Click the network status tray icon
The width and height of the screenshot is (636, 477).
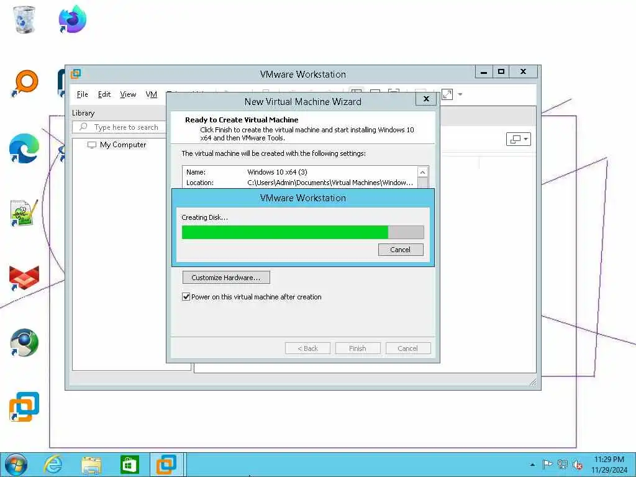pos(562,465)
